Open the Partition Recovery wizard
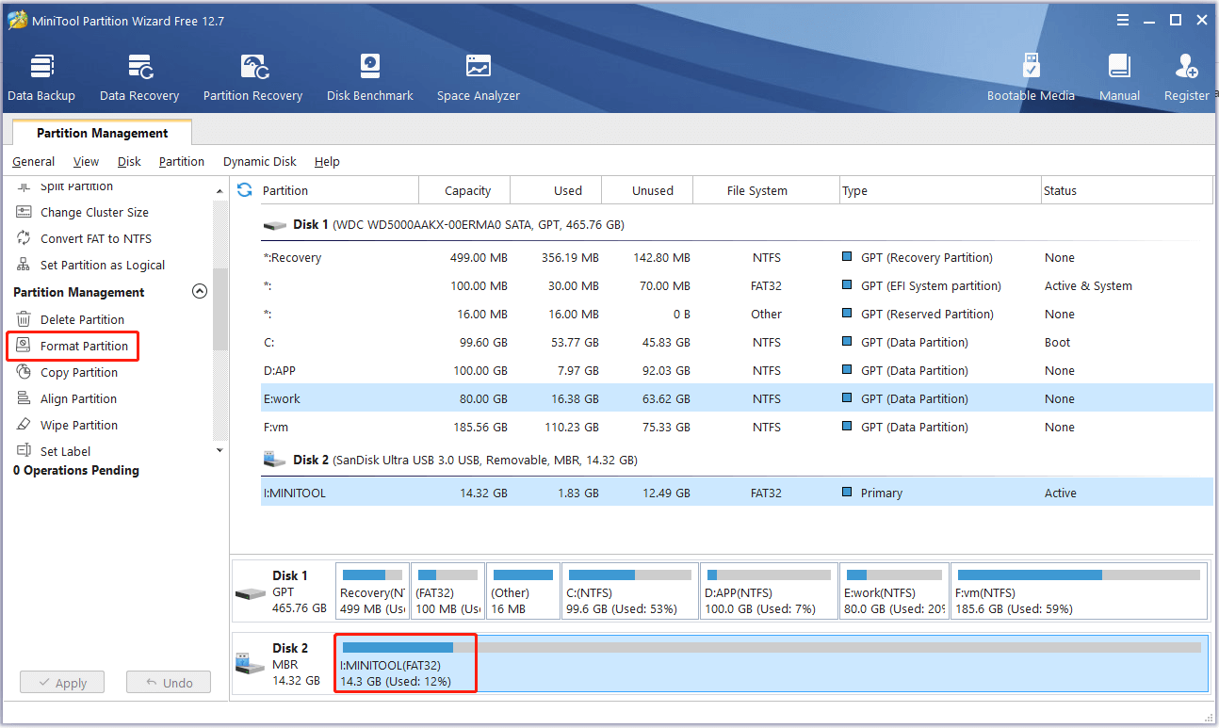1219x728 pixels. coord(252,77)
